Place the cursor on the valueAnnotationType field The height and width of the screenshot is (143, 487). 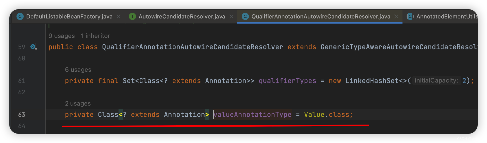253,115
